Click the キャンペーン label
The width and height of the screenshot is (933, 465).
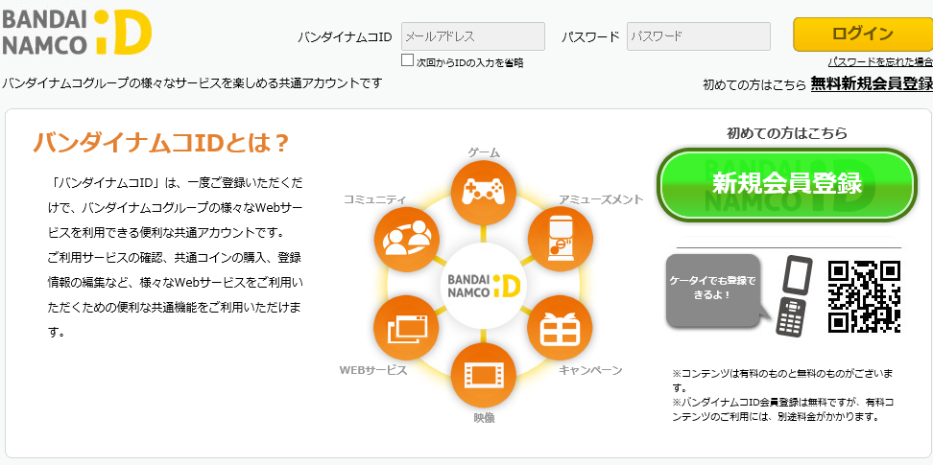(x=590, y=370)
